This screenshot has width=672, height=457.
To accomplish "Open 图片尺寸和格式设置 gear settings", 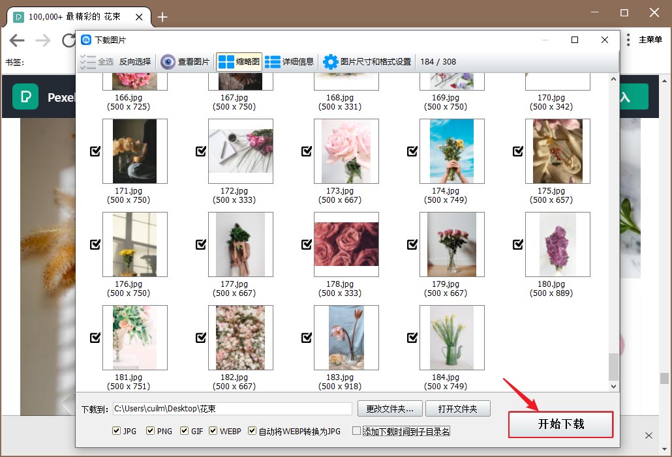I will 331,62.
